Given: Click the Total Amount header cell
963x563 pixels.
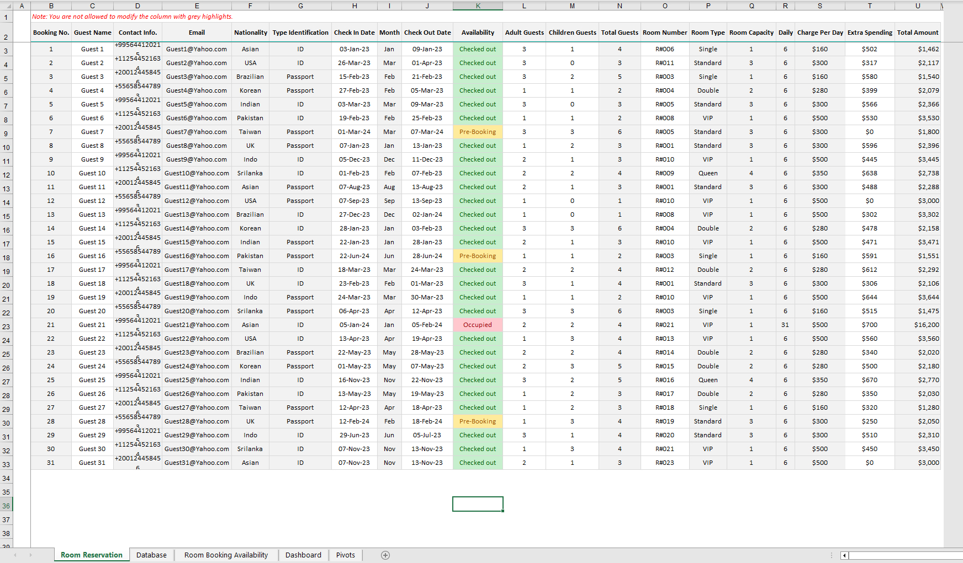Looking at the screenshot, I should click(x=918, y=33).
